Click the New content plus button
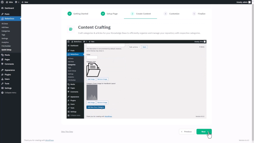Screen dimensions: 254x143 tap(25, 2)
